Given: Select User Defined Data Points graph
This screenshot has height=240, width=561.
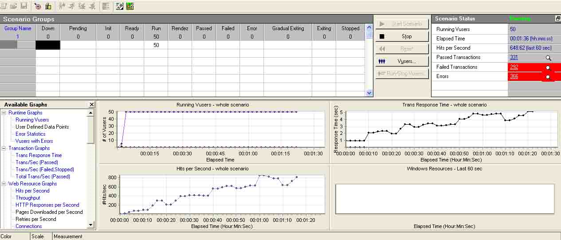Looking at the screenshot, I should click(x=42, y=127).
